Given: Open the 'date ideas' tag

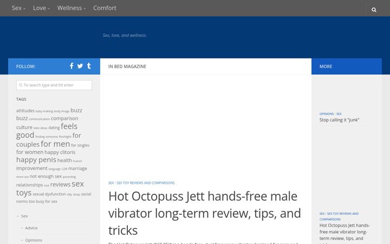Looking at the screenshot, I should pos(40,128).
